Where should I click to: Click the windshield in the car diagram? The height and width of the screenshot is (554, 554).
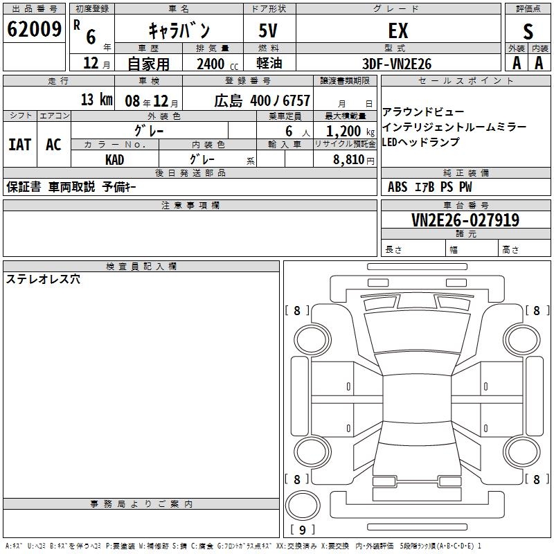417,332
